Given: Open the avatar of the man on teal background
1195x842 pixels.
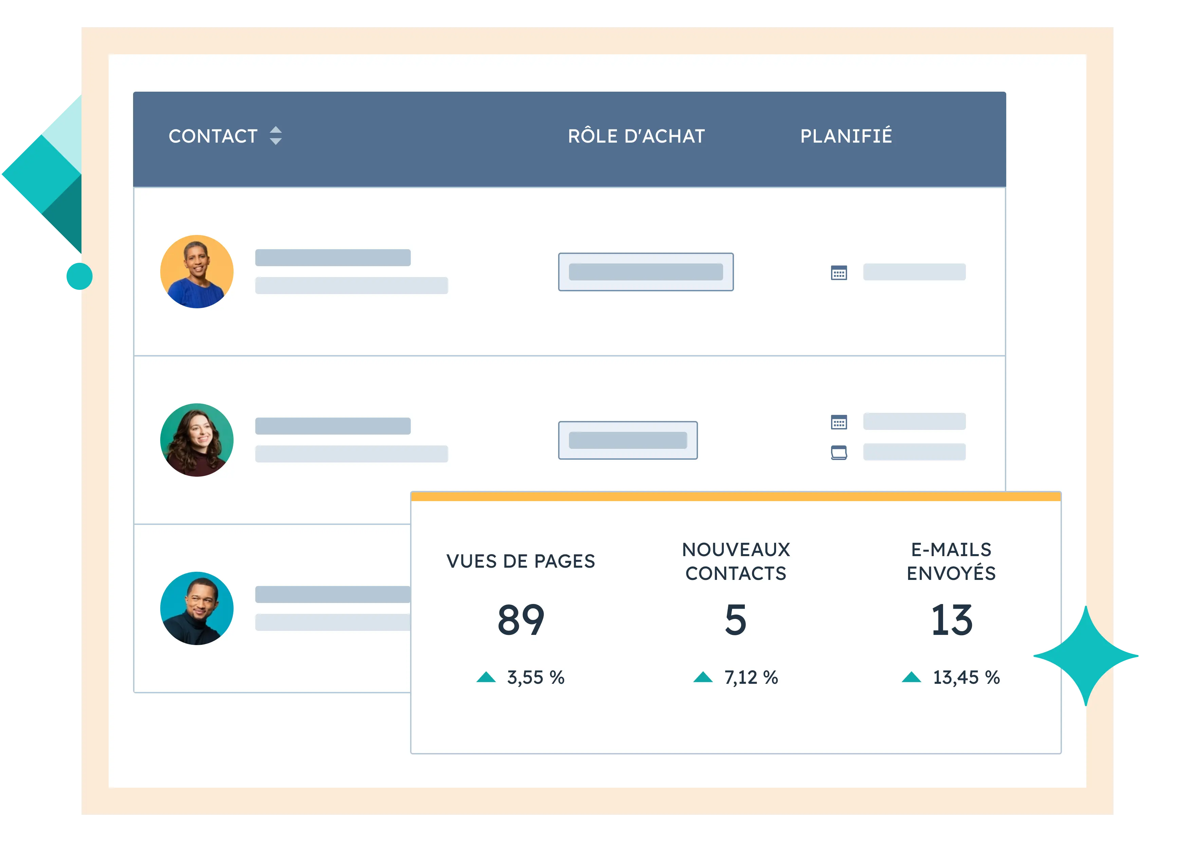Looking at the screenshot, I should (x=197, y=608).
